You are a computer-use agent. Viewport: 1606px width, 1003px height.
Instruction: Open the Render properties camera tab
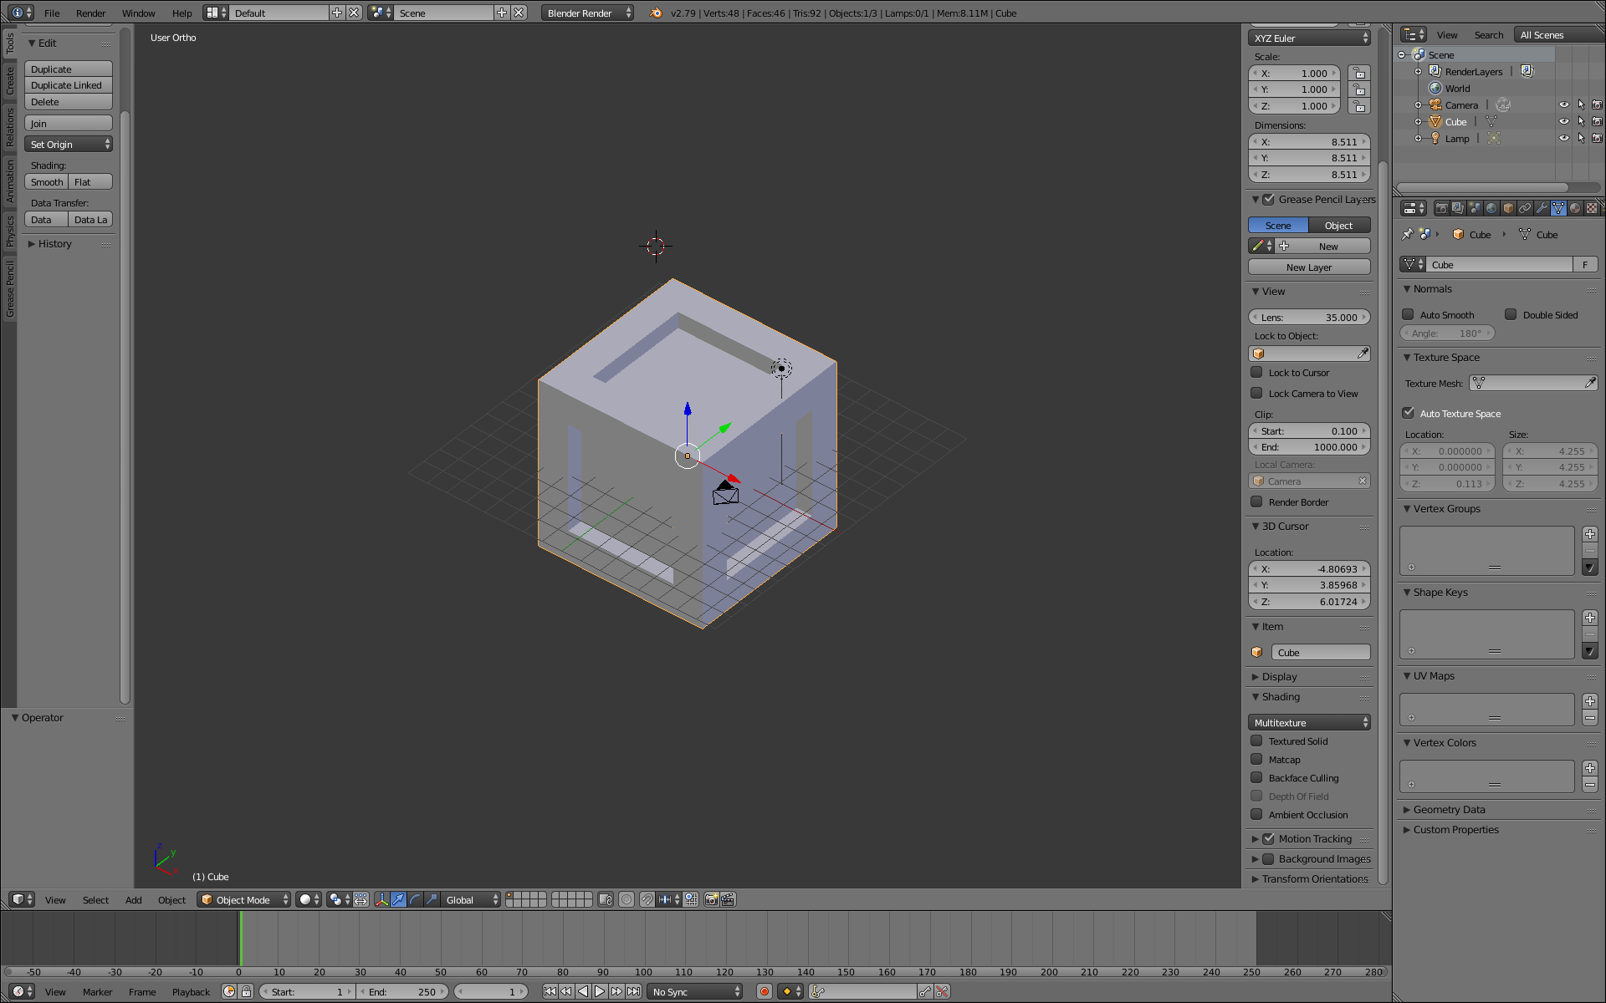click(x=1441, y=208)
